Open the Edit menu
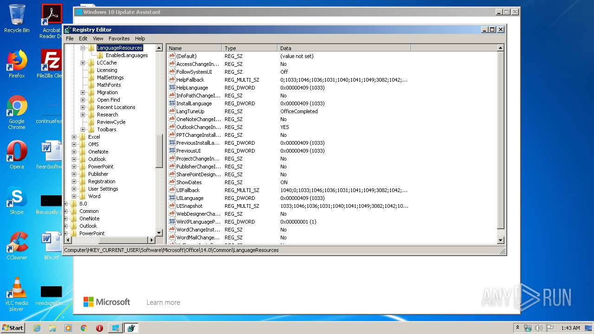594x334 pixels. (83, 39)
